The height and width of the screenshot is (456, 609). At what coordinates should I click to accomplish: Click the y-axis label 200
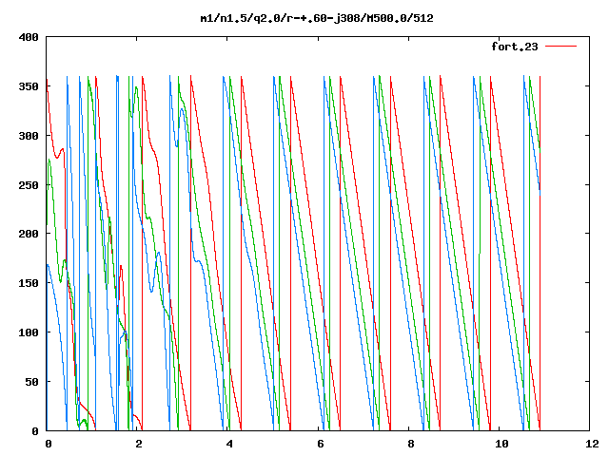[x=29, y=234]
